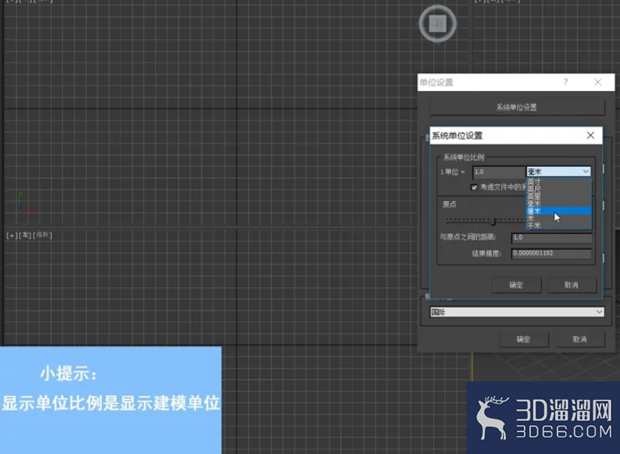Choose highlighted 厘米 option
The image size is (620, 454).
point(559,211)
